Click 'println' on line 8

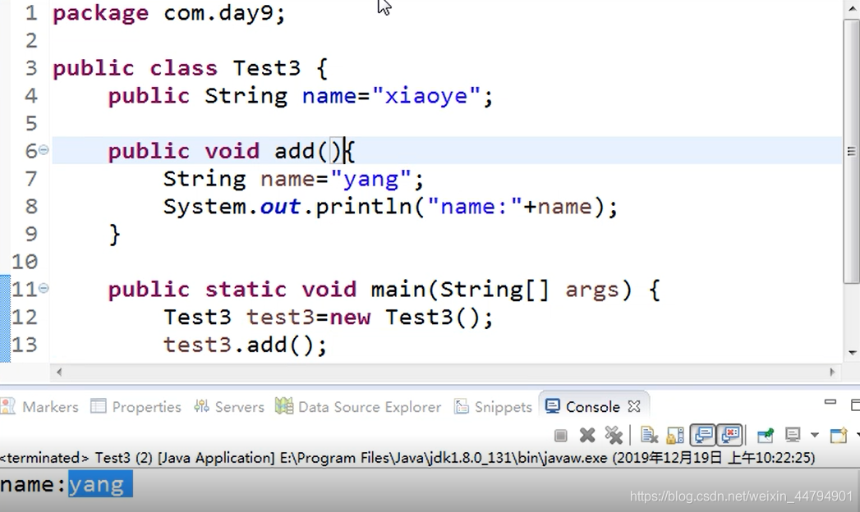tap(364, 207)
